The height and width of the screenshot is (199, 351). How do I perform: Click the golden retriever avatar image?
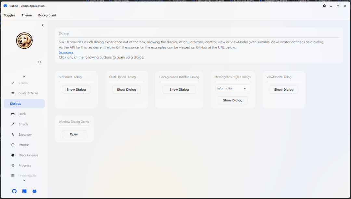[x=24, y=41]
